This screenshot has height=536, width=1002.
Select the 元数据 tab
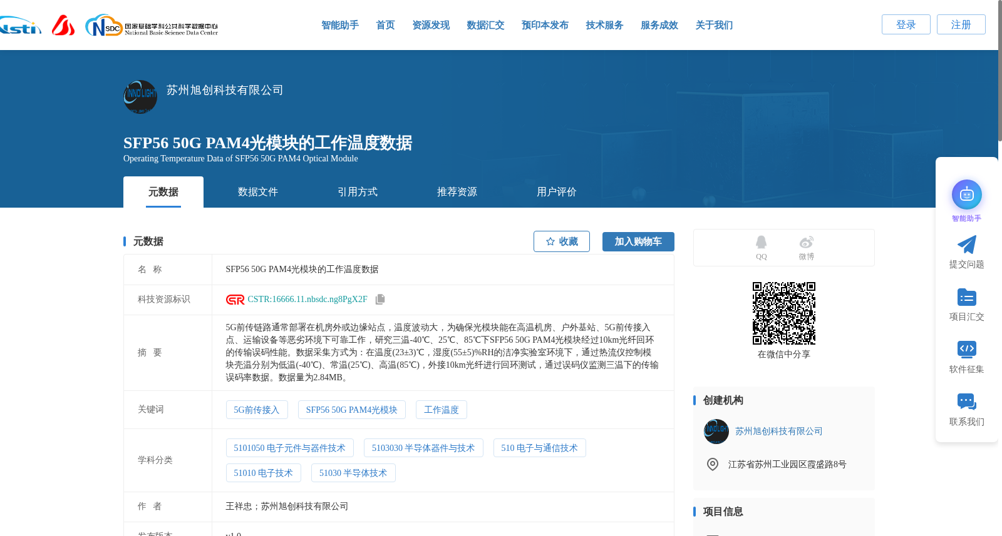163,192
